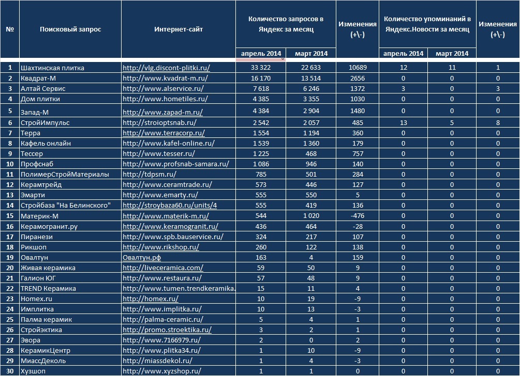
Task: Visit the homex.ru link
Action: coord(151,299)
